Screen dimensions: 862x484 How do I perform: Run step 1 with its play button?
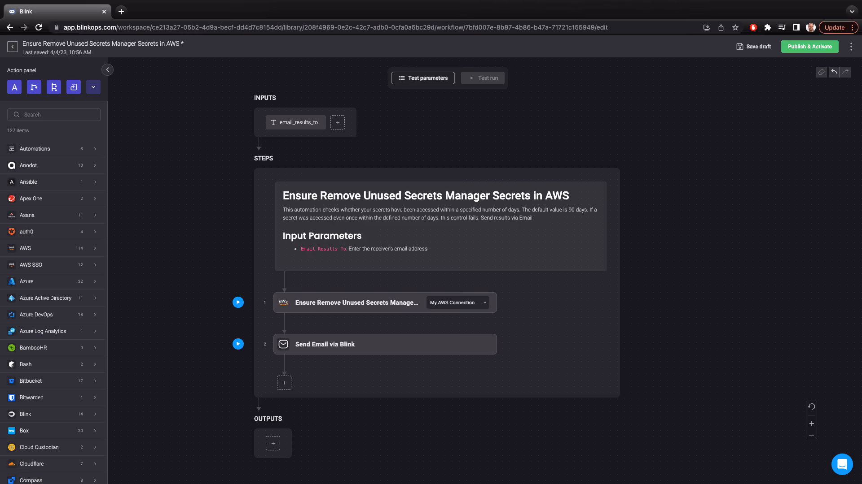(x=238, y=302)
